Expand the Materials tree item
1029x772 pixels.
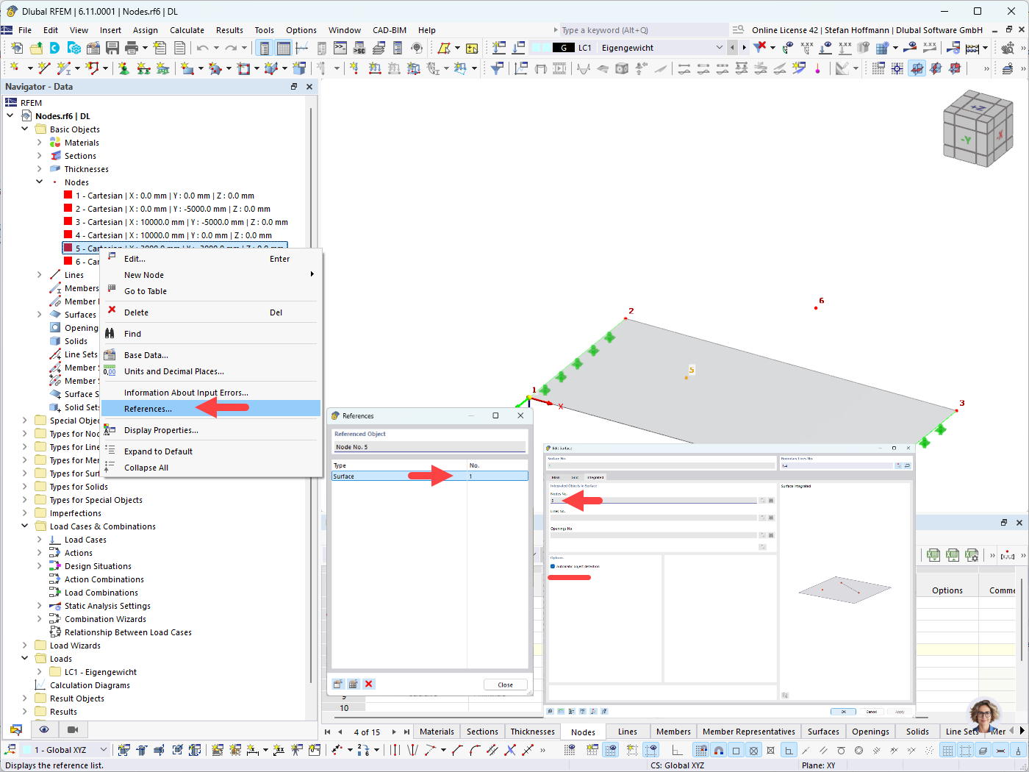40,143
